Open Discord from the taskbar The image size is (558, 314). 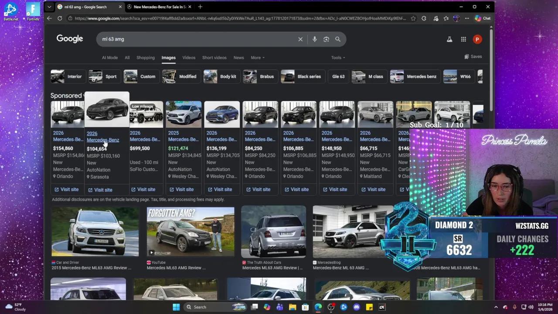point(357,307)
